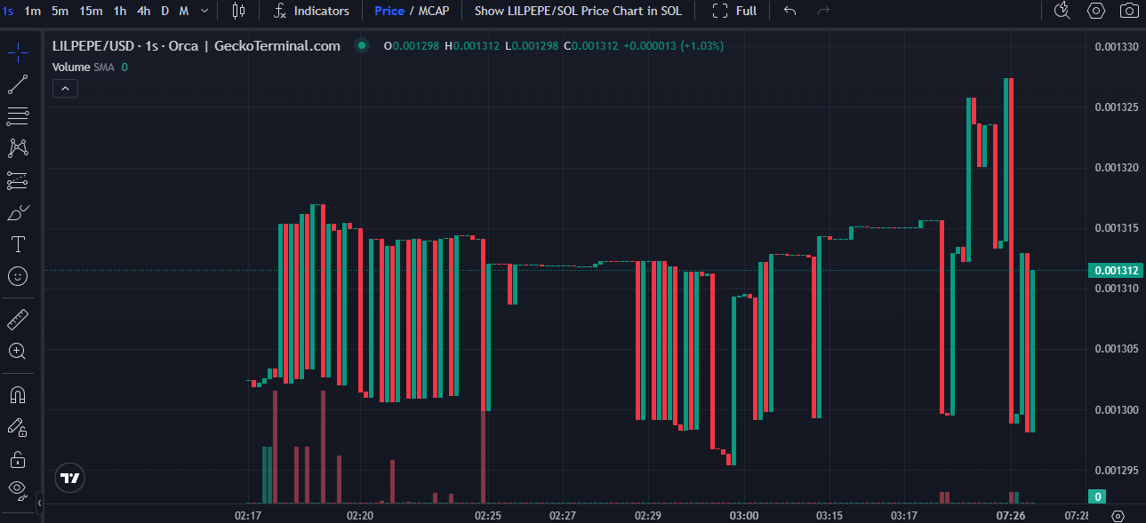Select the crosshair cursor tool
1146x523 pixels.
[18, 52]
